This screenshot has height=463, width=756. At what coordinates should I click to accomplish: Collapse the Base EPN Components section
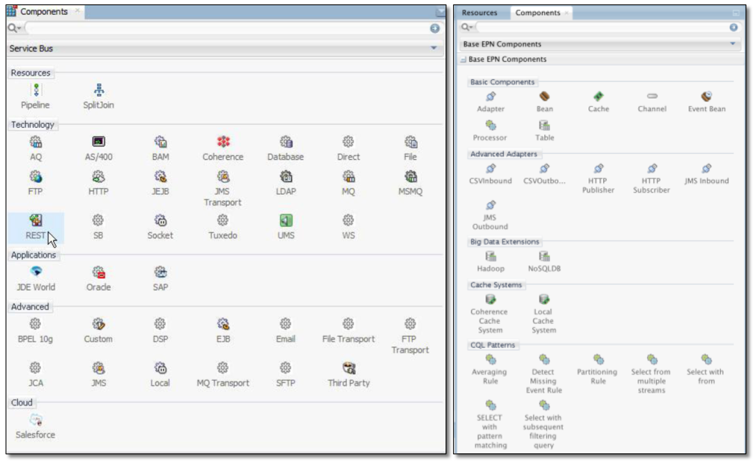coord(463,59)
